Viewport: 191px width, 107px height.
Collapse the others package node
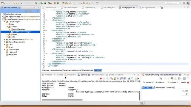pyautogui.click(x=7, y=27)
